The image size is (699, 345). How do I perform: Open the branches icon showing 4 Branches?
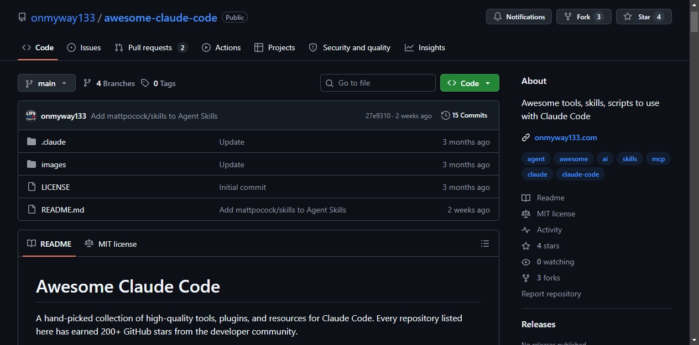pyautogui.click(x=87, y=83)
